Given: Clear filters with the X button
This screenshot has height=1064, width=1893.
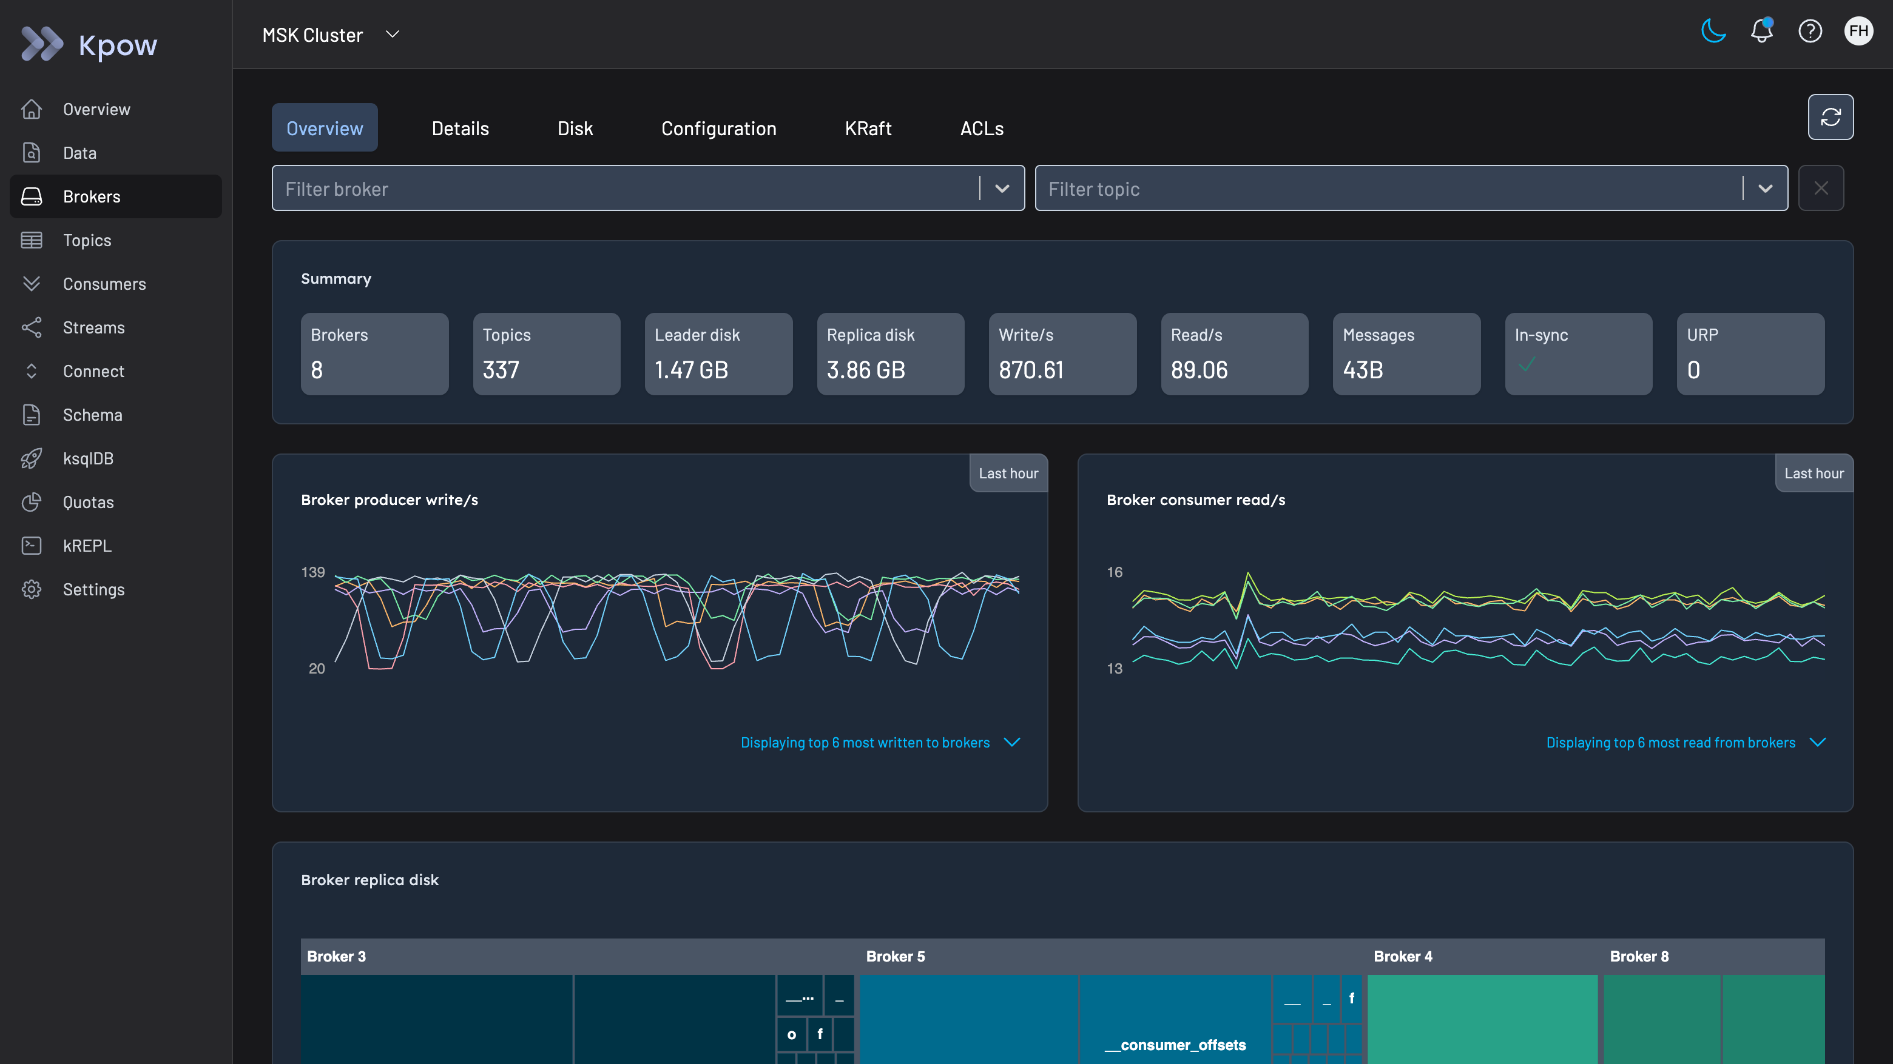Looking at the screenshot, I should pos(1820,189).
